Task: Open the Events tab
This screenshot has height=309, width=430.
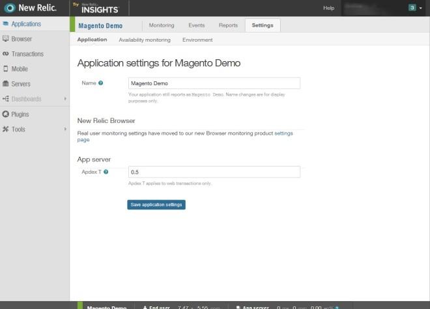Action: (x=196, y=25)
